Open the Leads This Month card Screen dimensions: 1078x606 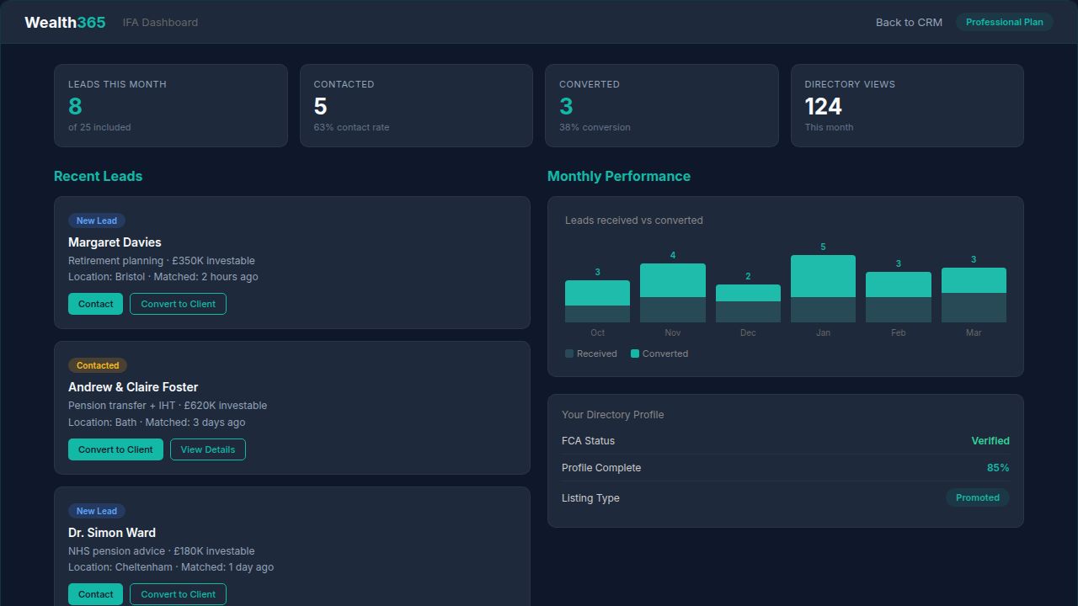point(171,105)
